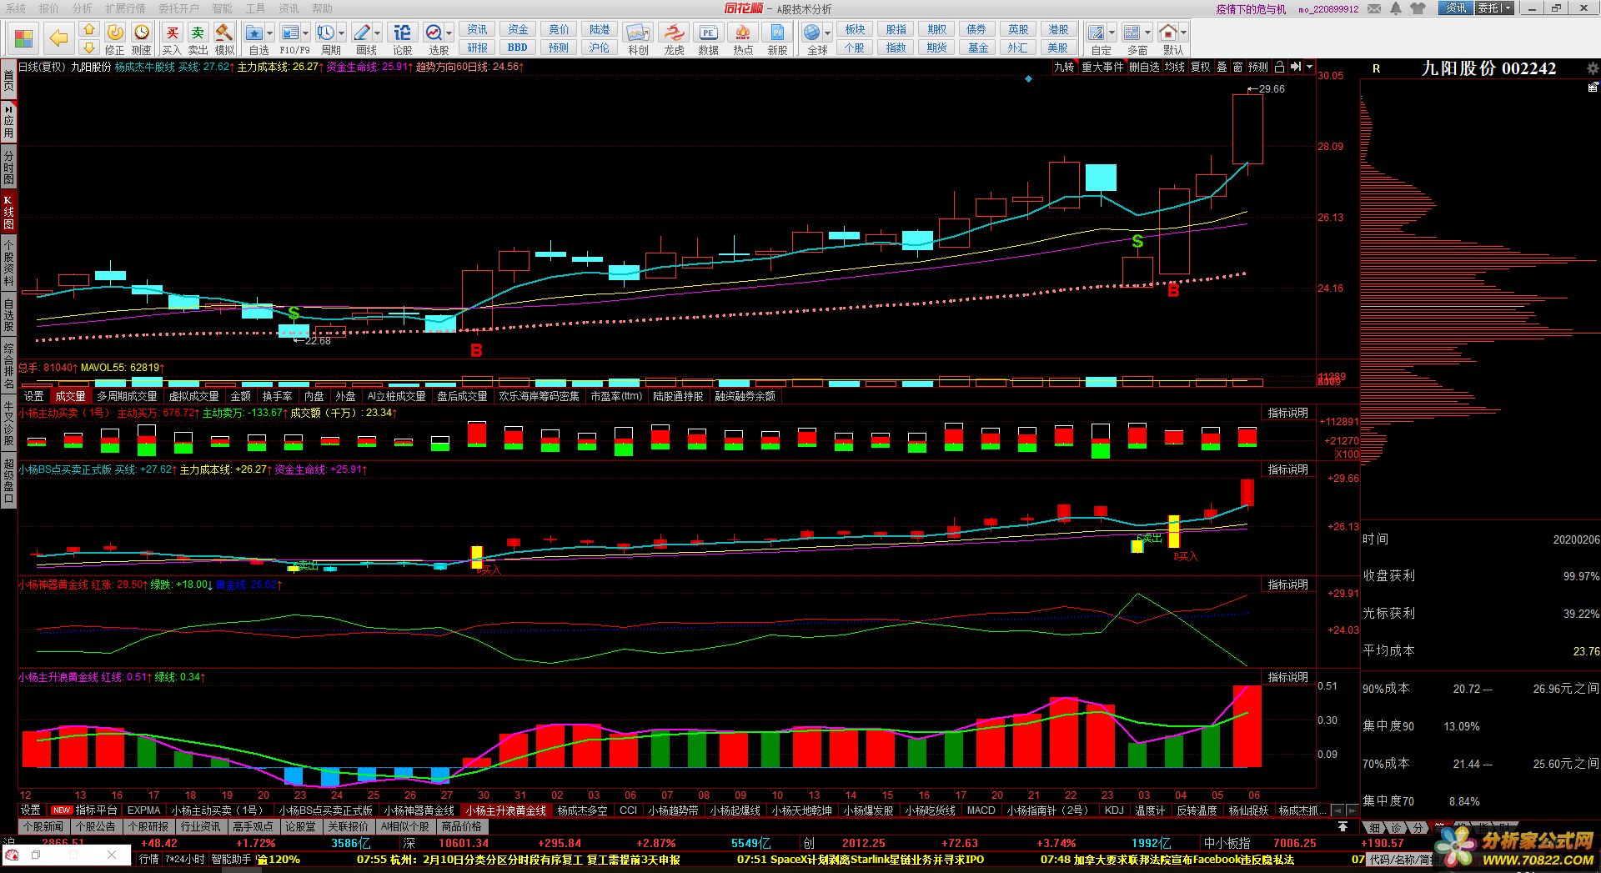Image resolution: width=1601 pixels, height=873 pixels.
Task: Expand the 全球 dropdown arrow
Action: [827, 33]
